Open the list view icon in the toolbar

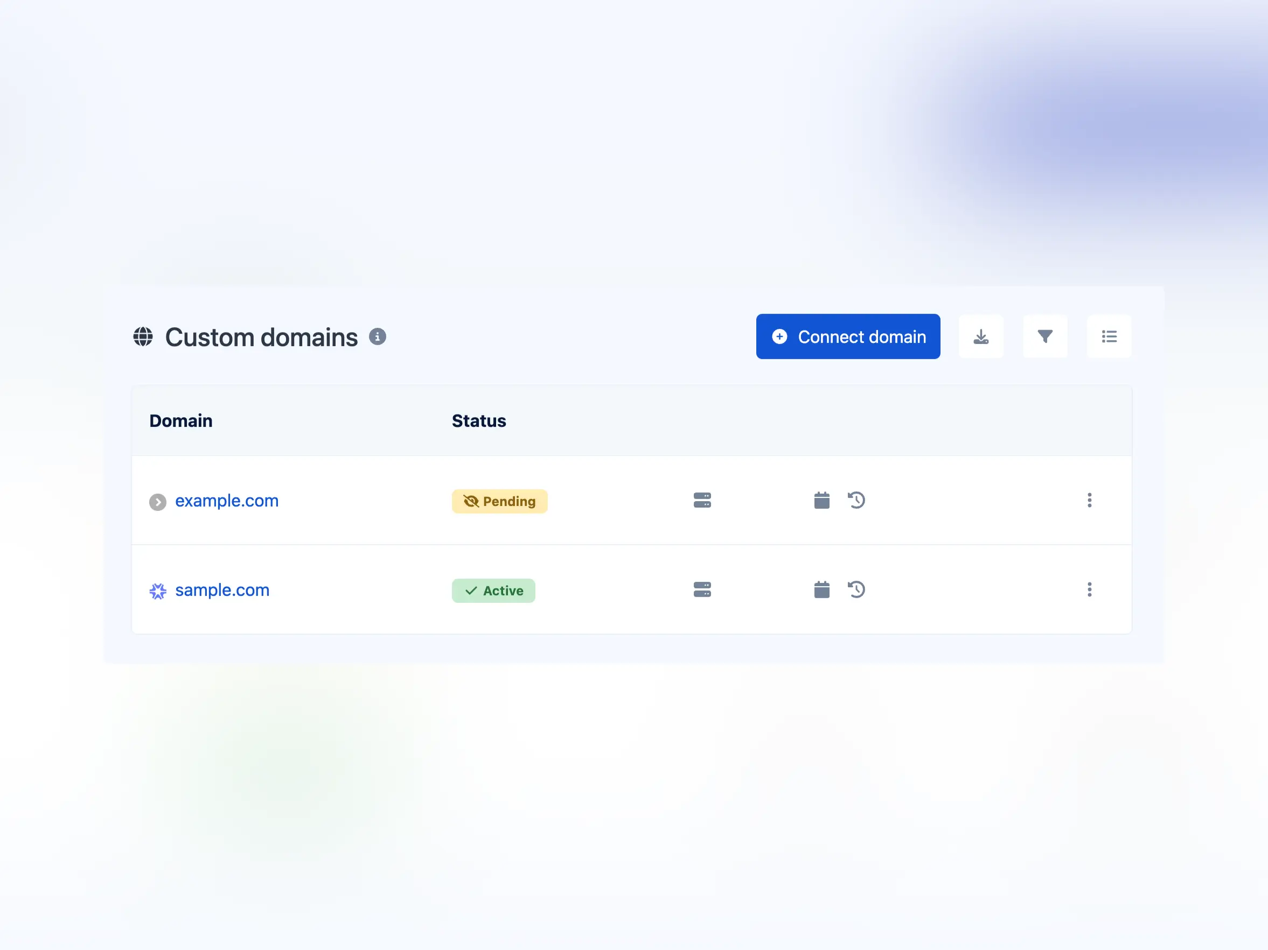click(1109, 336)
